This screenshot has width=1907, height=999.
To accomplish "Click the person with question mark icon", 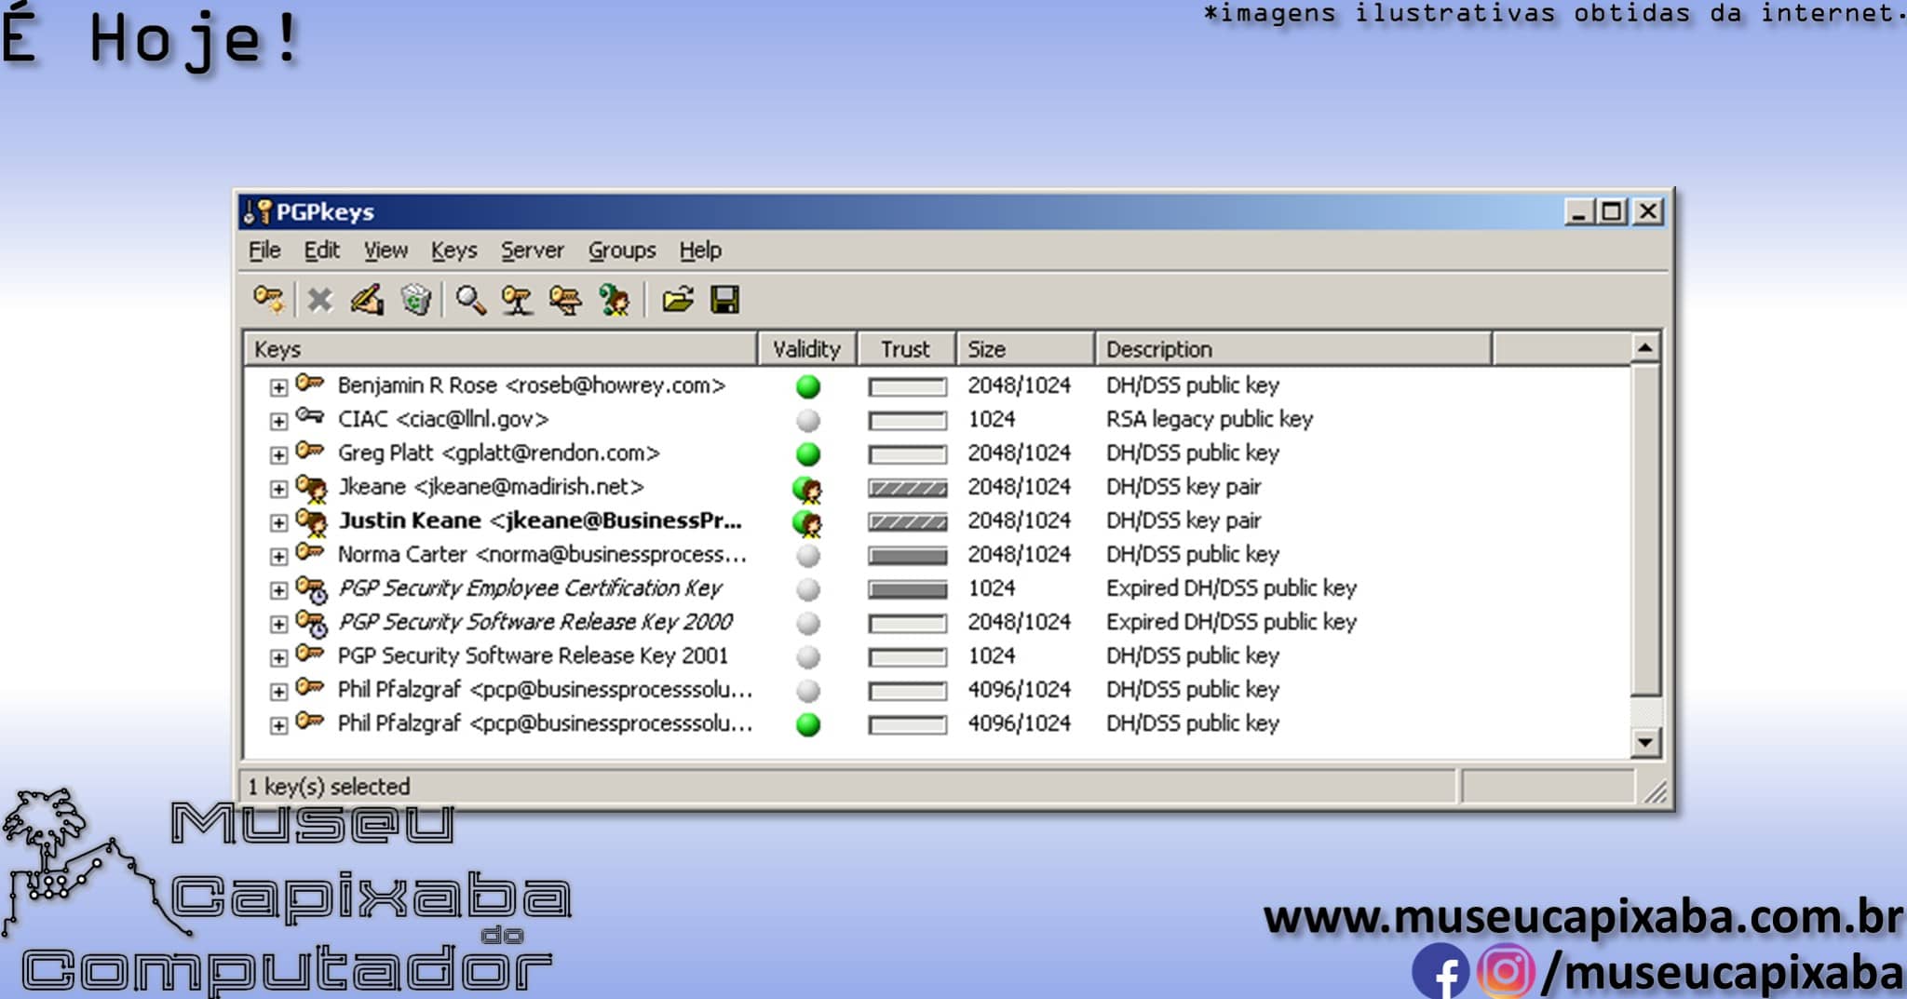I will [x=615, y=300].
